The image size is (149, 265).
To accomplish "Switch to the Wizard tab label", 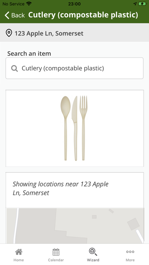I will coord(93,260).
